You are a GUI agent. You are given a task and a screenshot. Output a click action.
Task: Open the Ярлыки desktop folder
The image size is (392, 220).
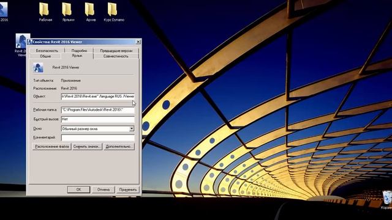coord(67,12)
